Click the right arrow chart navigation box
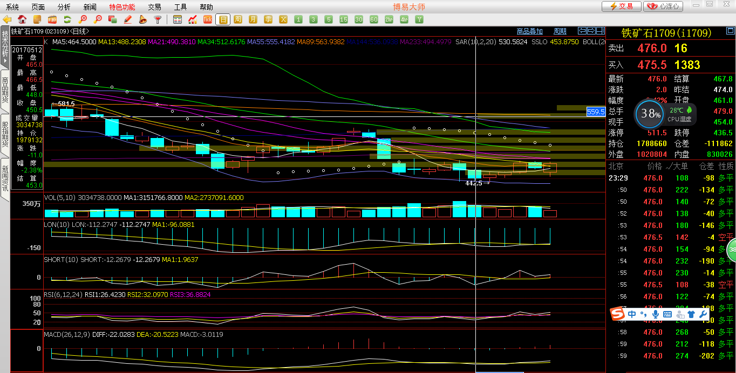This screenshot has width=736, height=373. 591,31
